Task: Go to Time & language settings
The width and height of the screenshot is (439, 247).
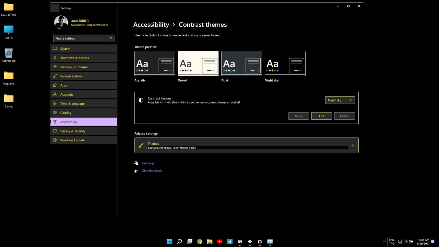Action: [84, 104]
